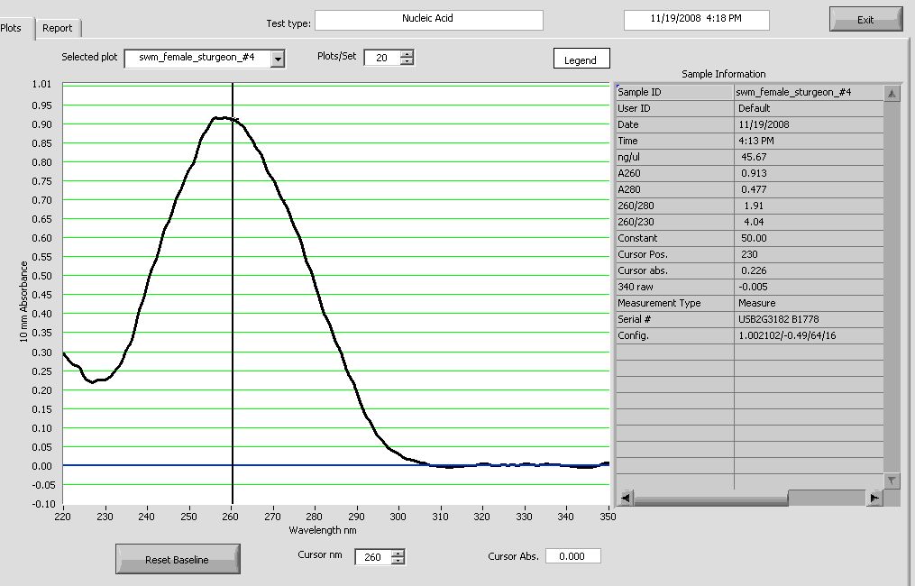The height and width of the screenshot is (586, 915).
Task: Click the Sample ID row label
Action: 639,92
